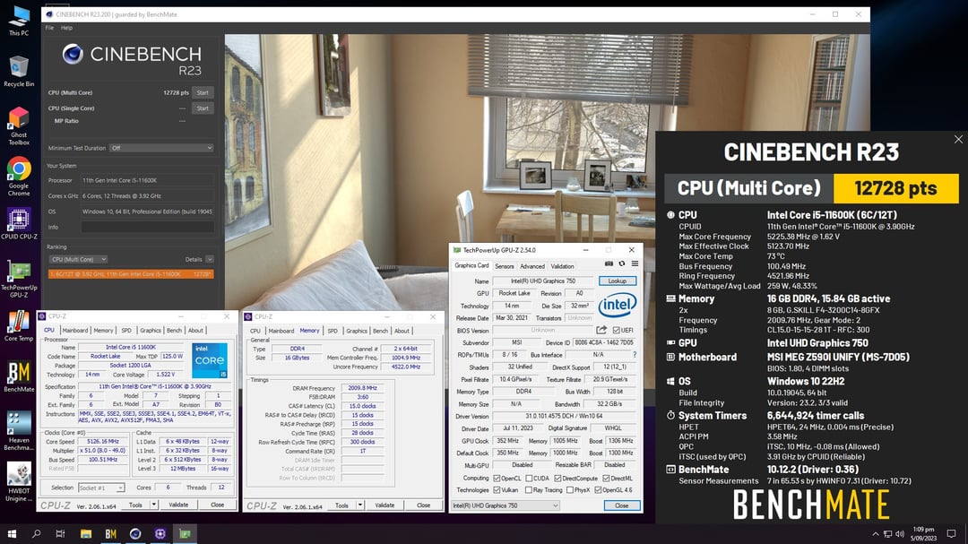Image resolution: width=968 pixels, height=544 pixels.
Task: Select top ranking entry 11600K orange bar
Action: click(131, 273)
